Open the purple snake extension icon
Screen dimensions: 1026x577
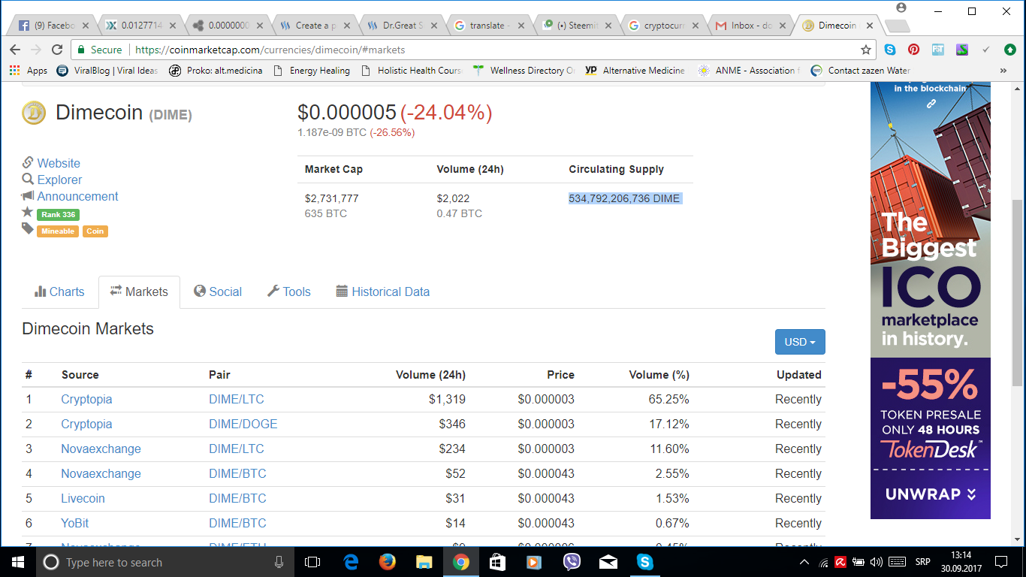pos(962,50)
